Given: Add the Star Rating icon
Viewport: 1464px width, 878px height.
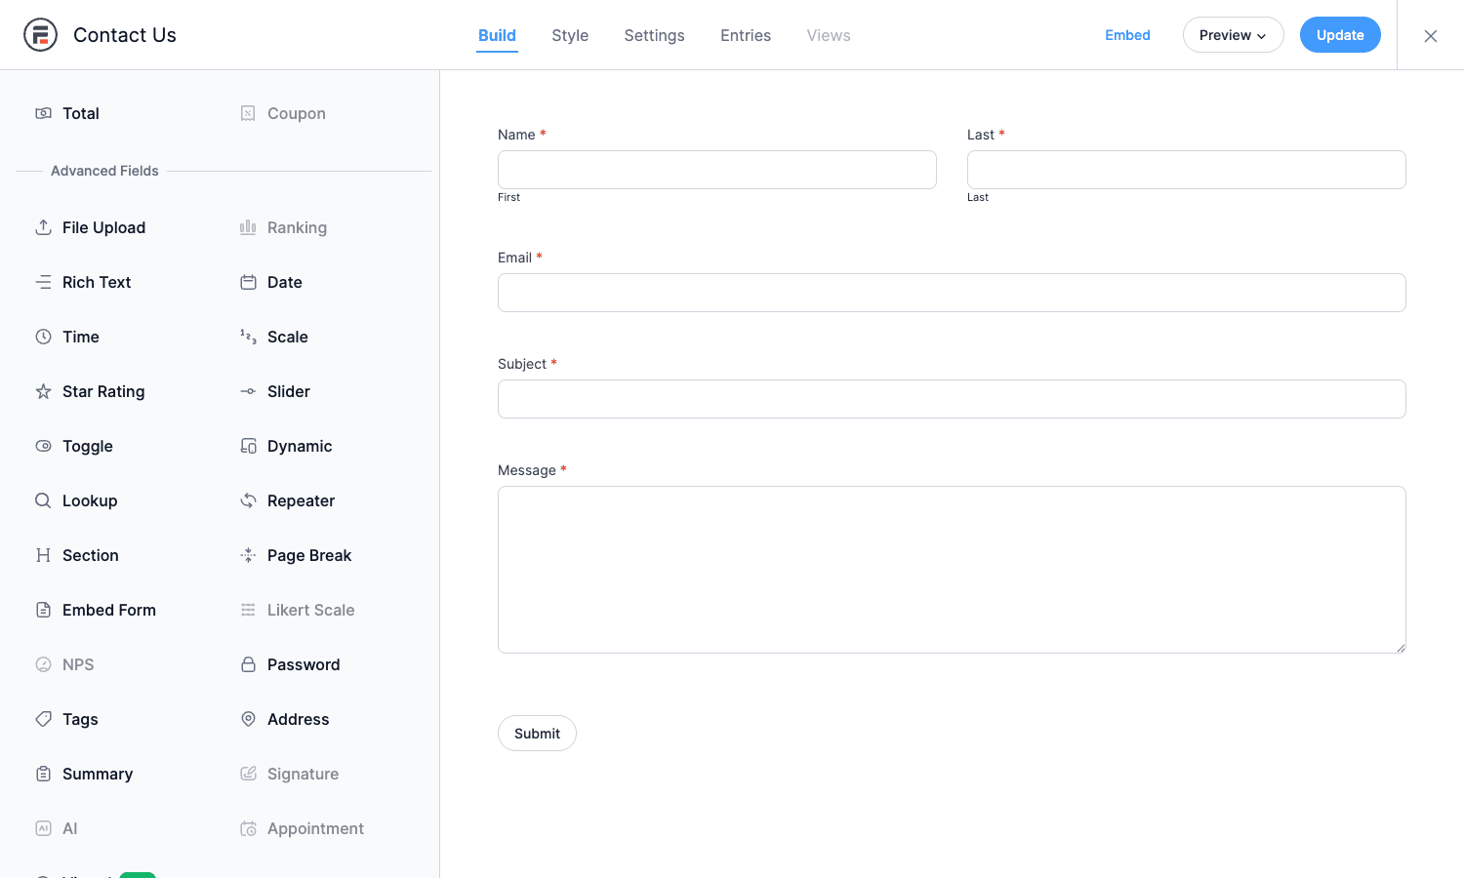Looking at the screenshot, I should click(x=43, y=391).
